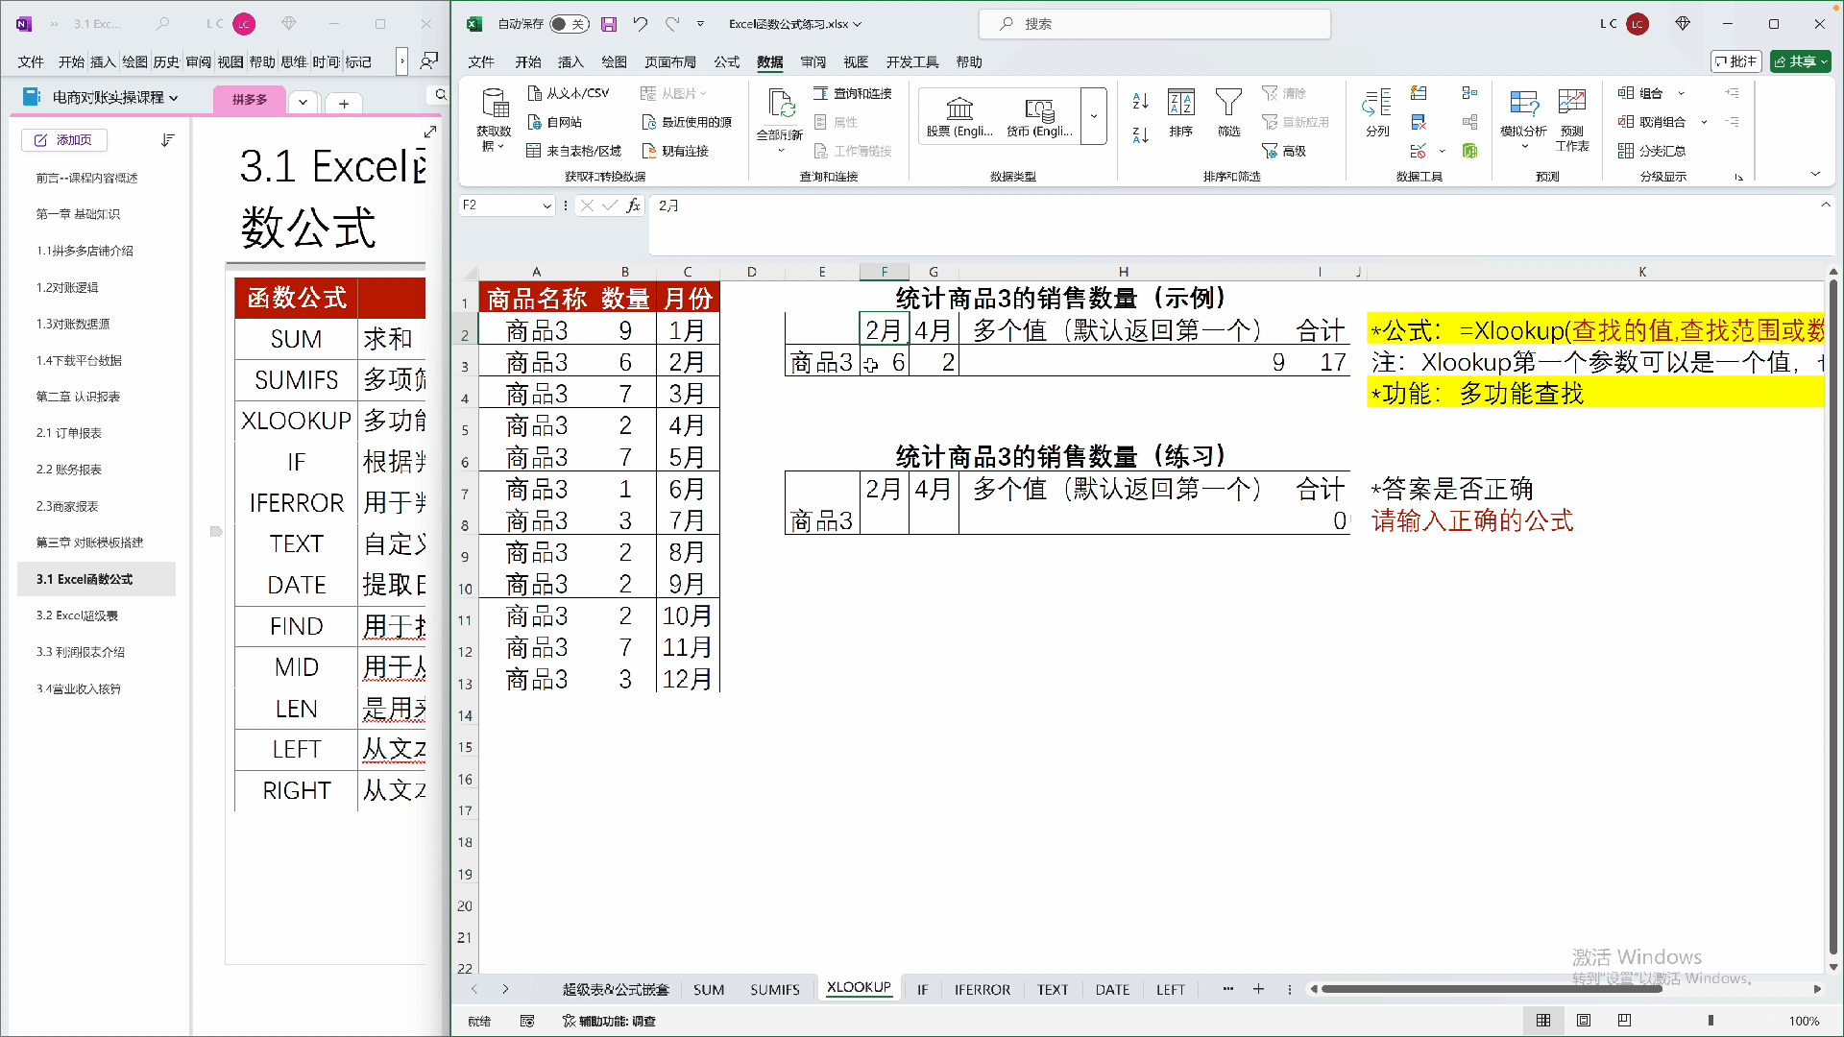Image resolution: width=1844 pixels, height=1037 pixels.
Task: Switch to Page Layout view
Action: tap(1584, 1021)
